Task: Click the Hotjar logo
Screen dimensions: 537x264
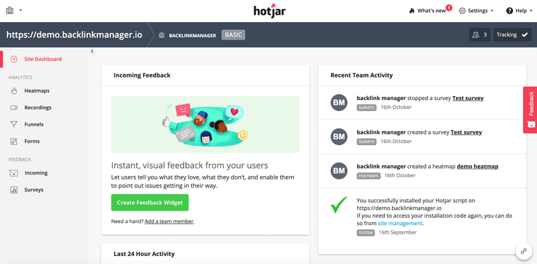Action: pyautogui.click(x=270, y=10)
